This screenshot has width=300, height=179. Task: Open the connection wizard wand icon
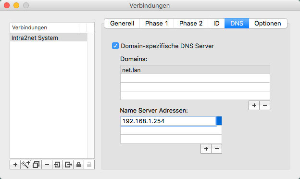click(25, 165)
